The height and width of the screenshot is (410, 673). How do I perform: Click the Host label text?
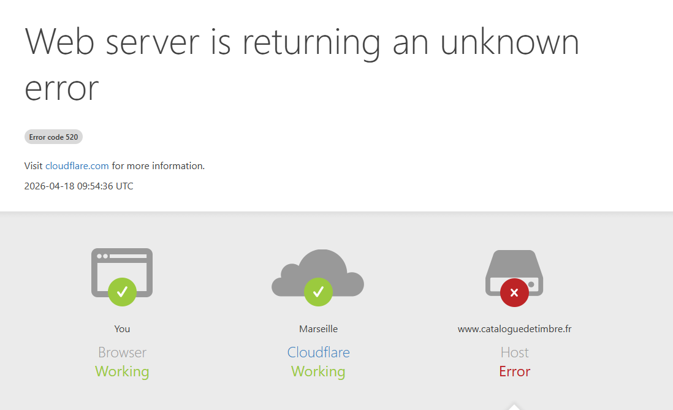514,352
